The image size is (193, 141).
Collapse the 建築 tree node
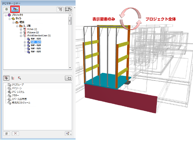[13, 23]
